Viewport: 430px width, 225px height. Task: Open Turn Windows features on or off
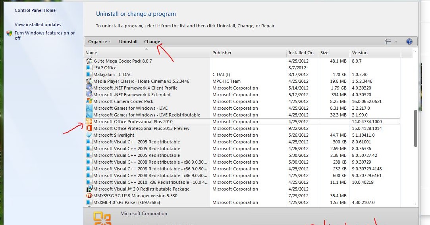click(x=45, y=35)
